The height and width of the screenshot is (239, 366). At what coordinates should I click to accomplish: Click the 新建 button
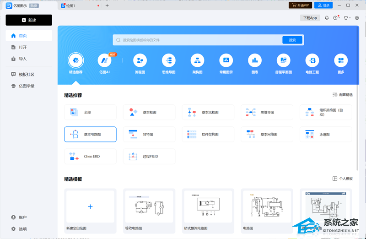tap(29, 20)
